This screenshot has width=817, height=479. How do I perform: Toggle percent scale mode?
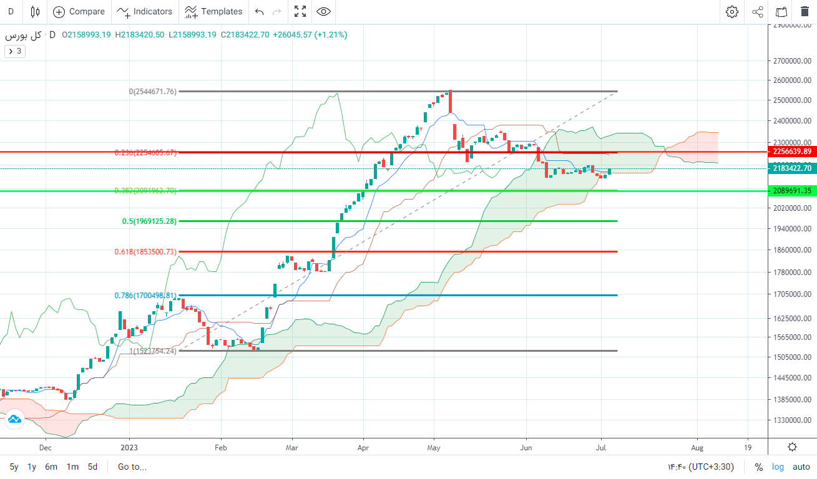pyautogui.click(x=759, y=467)
